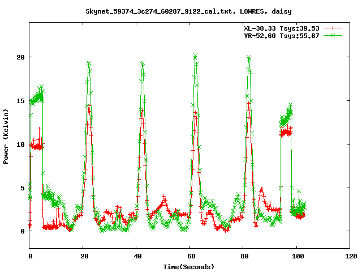The height and width of the screenshot is (272, 362).
Task: Click the y-axis tick label 5
Action: 23,188
